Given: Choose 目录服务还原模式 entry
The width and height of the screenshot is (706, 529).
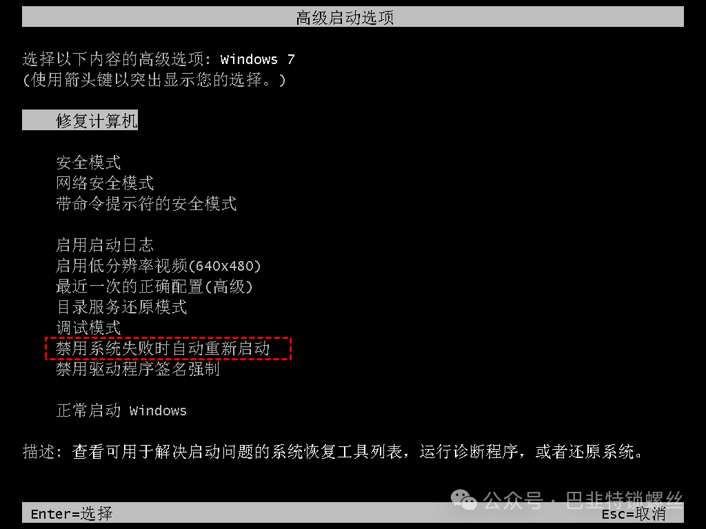Looking at the screenshot, I should click(x=121, y=307).
